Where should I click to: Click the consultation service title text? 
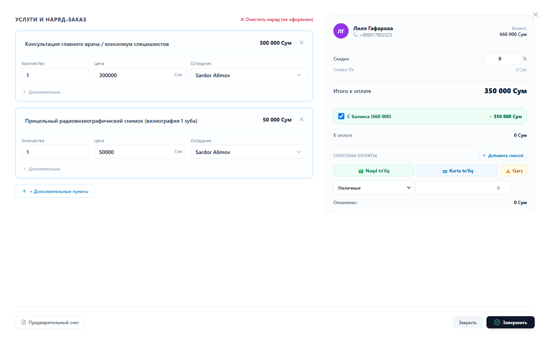pyautogui.click(x=97, y=44)
